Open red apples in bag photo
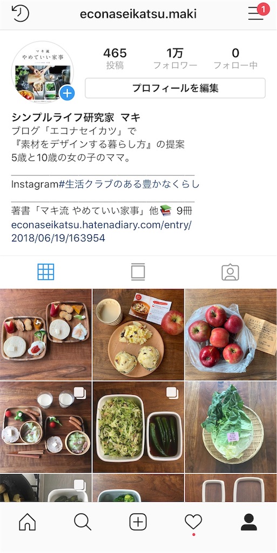Screen dimensions: 277x553 point(231,334)
